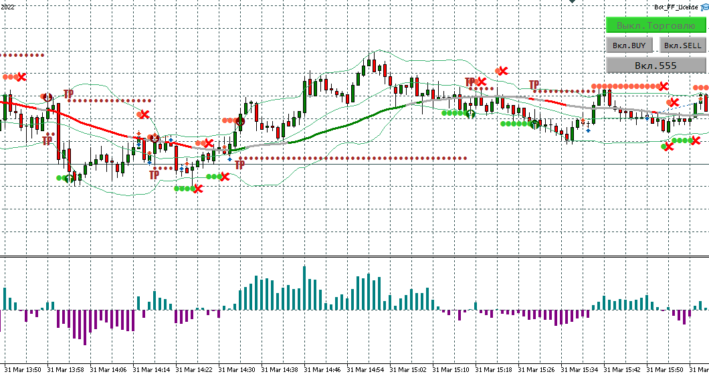Click TP label starting the longest red dotted line
Image resolution: width=709 pixels, height=376 pixels.
click(239, 165)
